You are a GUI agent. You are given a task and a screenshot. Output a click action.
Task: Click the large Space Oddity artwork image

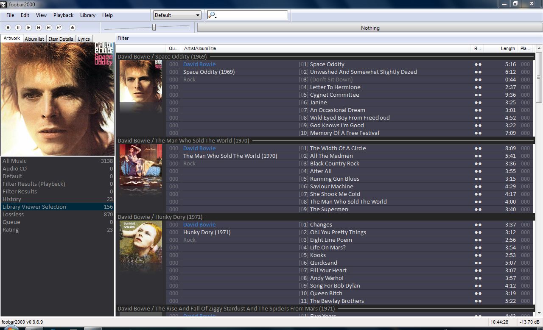57,99
